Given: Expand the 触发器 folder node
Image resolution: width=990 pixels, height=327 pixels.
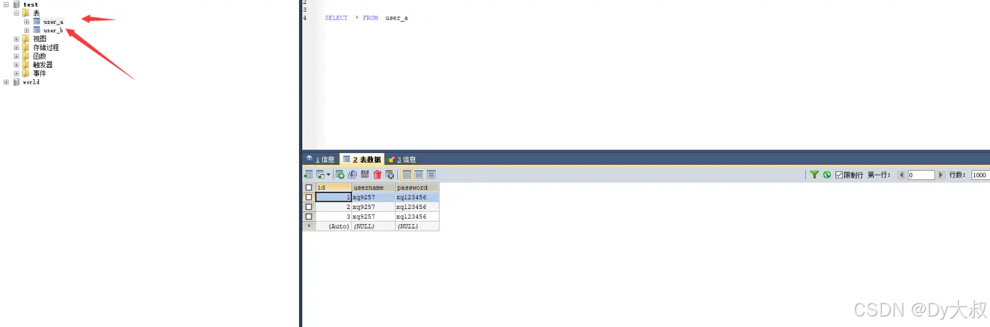Looking at the screenshot, I should click(x=16, y=65).
